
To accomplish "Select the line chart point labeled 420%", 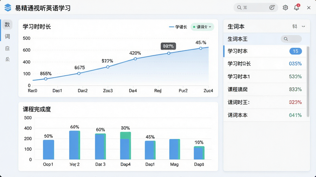I will [135, 59].
